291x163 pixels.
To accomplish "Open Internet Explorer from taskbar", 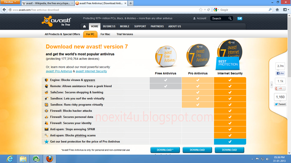I will (10, 159).
